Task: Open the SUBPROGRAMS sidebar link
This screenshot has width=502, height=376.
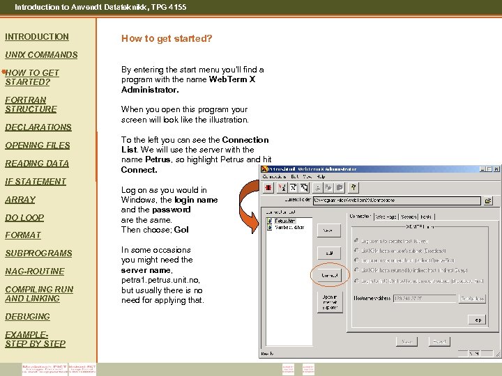Action: [x=38, y=253]
